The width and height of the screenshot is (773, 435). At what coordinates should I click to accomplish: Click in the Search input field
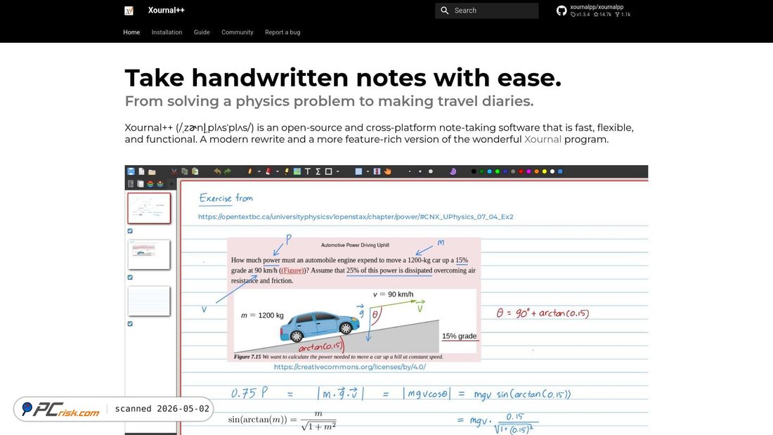click(x=486, y=11)
